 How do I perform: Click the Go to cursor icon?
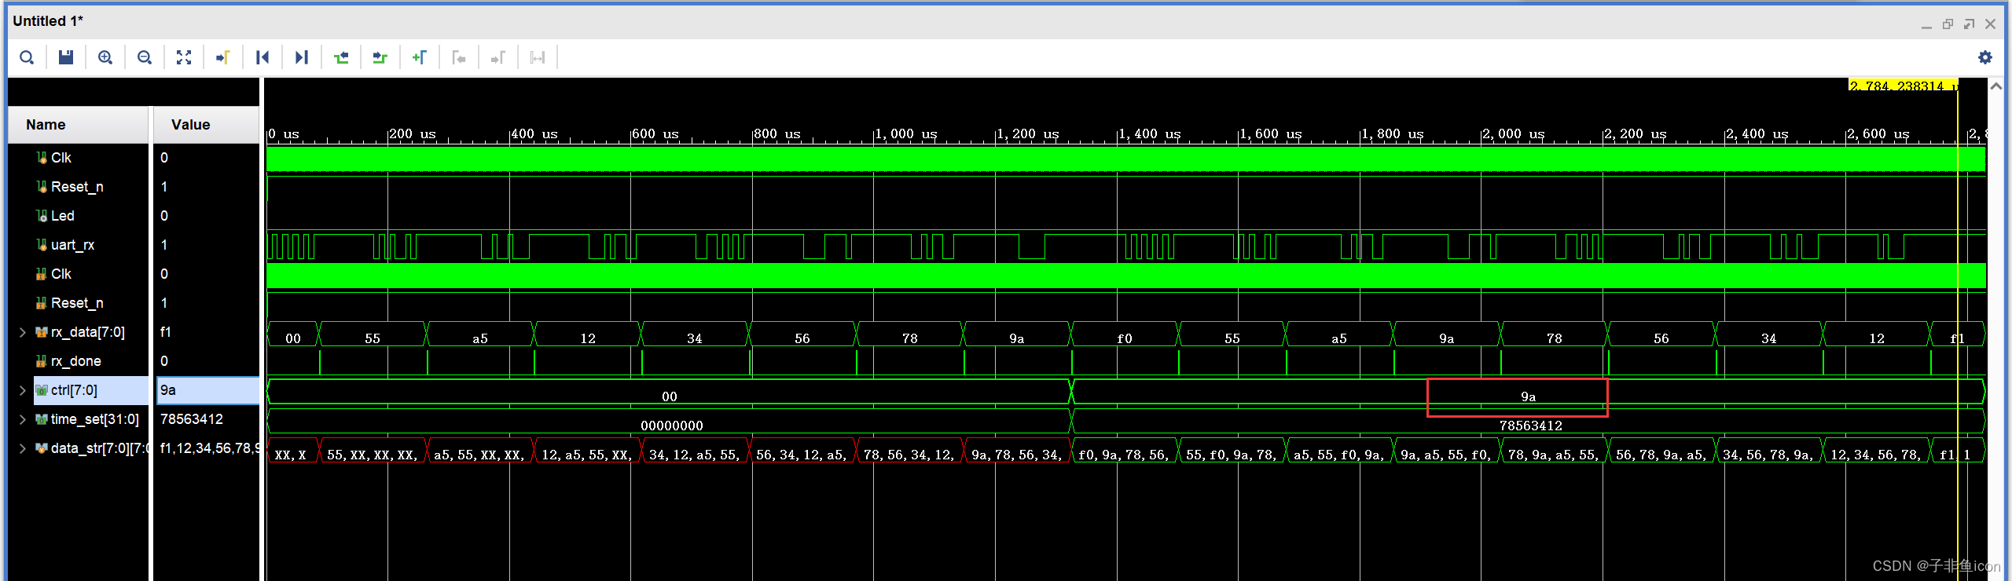pyautogui.click(x=223, y=57)
